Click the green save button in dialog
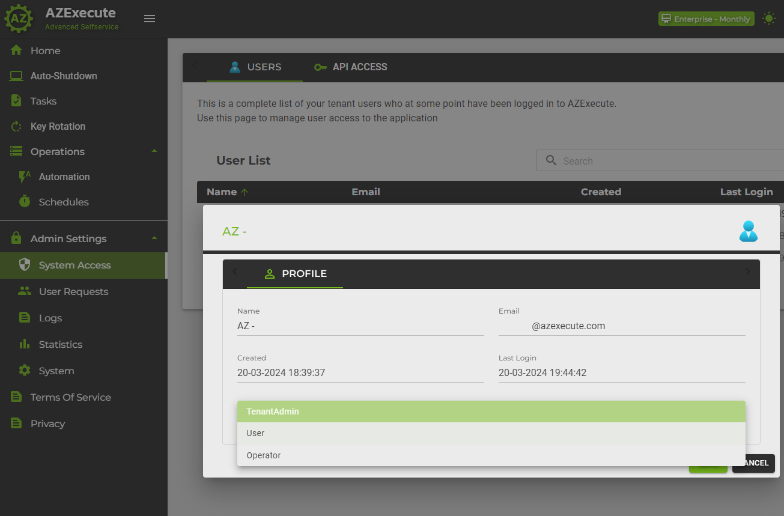The height and width of the screenshot is (516, 784). (x=708, y=468)
